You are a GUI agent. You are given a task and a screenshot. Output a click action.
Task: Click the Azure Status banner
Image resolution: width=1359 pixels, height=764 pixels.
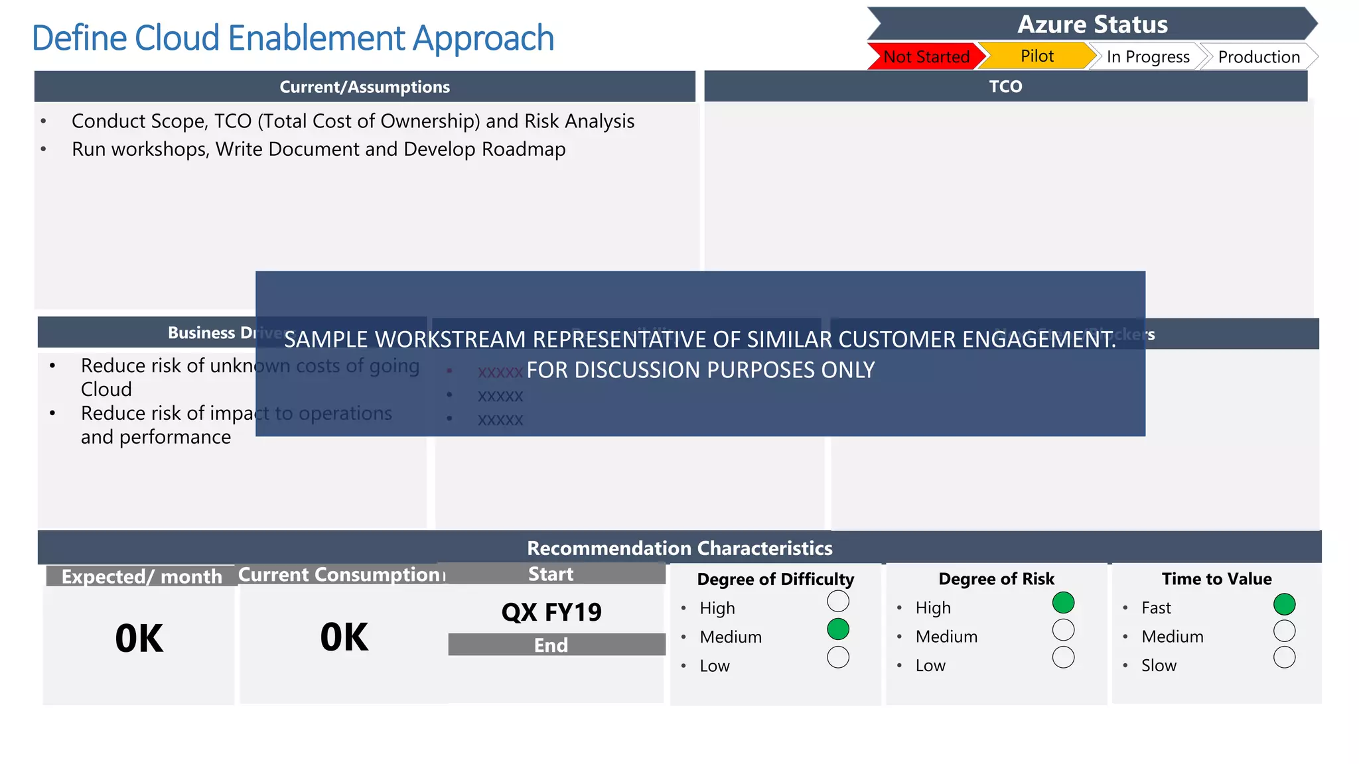[1092, 25]
